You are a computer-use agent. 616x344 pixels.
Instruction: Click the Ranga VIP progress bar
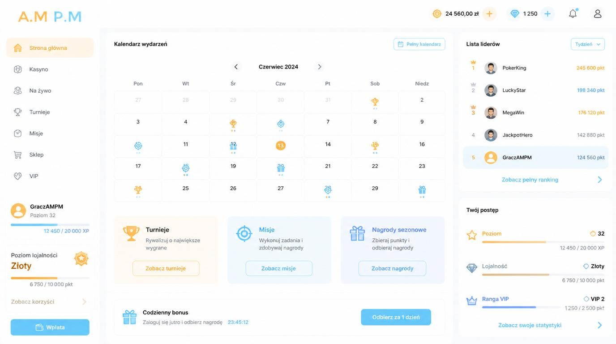521,307
